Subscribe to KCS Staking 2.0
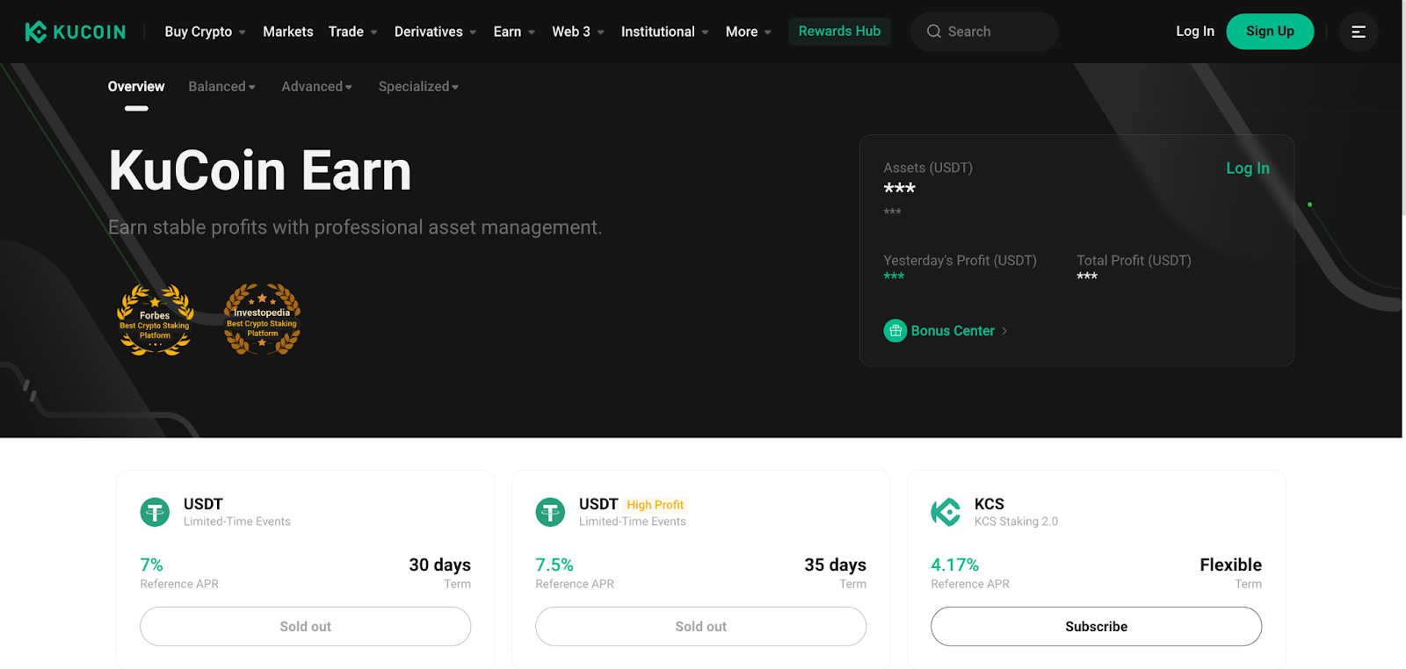Screen dimensions: 1406x669 click(1096, 627)
